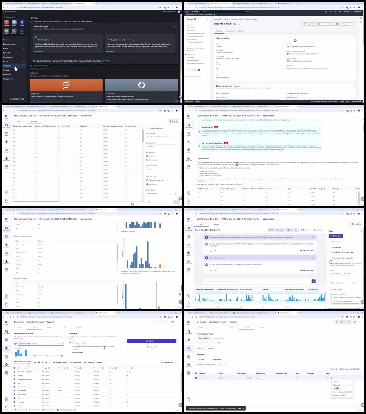The height and width of the screenshot is (414, 366).
Task: Open Target column dropdown in Create analysis panel
Action: pyautogui.click(x=162, y=169)
